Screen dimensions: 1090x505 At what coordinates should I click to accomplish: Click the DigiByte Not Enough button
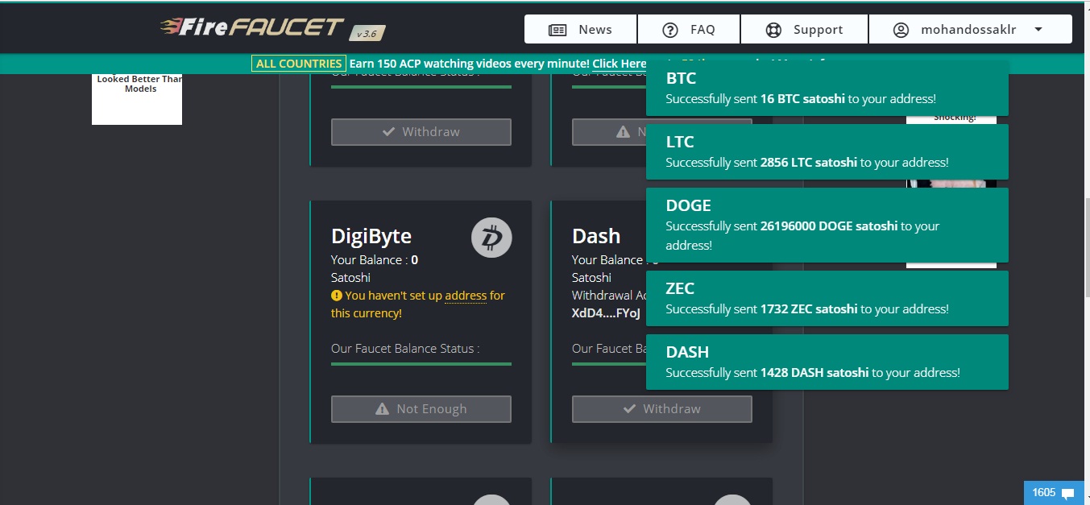(421, 409)
